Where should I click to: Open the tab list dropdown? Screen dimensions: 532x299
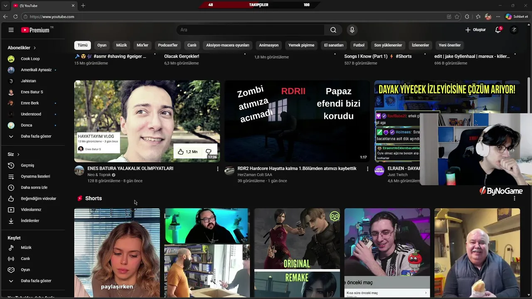pyautogui.click(x=5, y=5)
